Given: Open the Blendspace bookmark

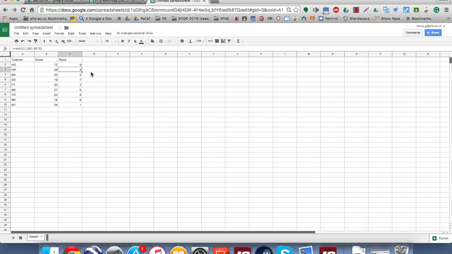Looking at the screenshot, I should pos(356,18).
